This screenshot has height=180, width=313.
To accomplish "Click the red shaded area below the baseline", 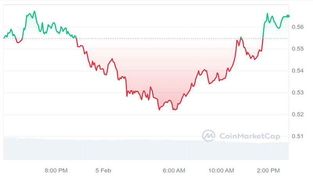I will (x=156, y=70).
